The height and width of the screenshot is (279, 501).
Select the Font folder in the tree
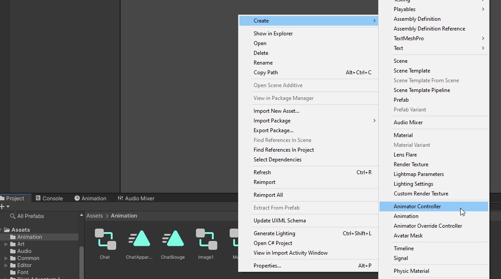tap(23, 272)
